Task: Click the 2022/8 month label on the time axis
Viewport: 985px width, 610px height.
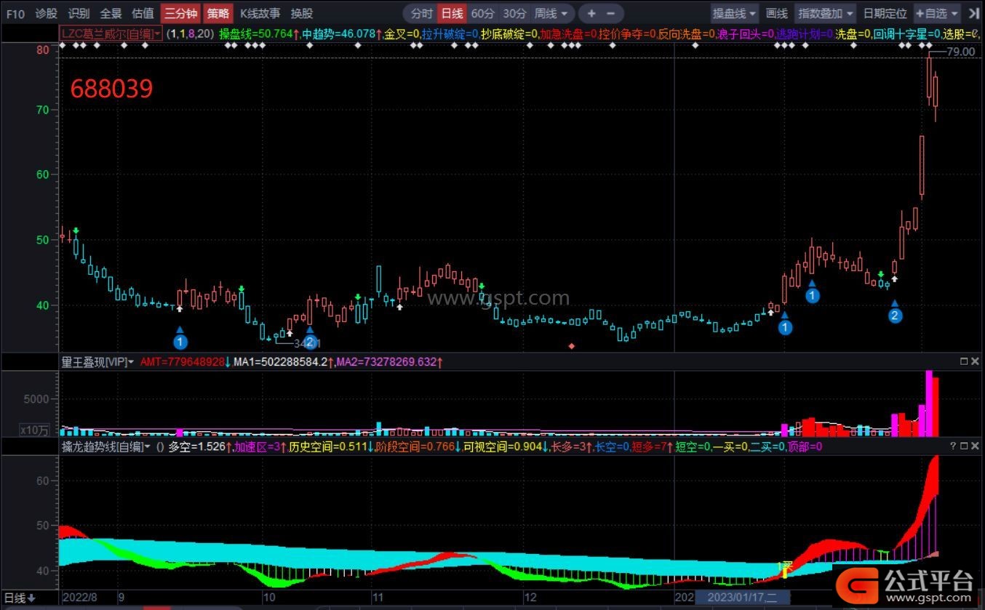Action: [x=81, y=597]
